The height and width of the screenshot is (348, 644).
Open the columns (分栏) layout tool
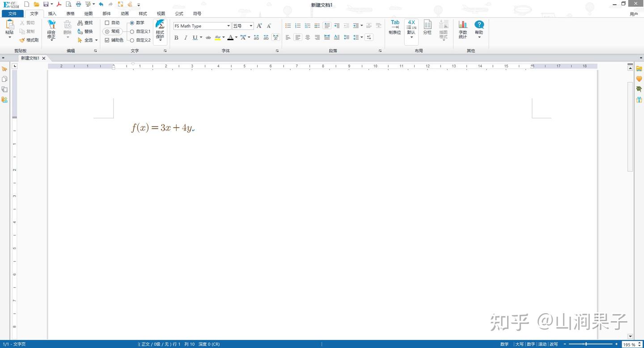click(428, 27)
